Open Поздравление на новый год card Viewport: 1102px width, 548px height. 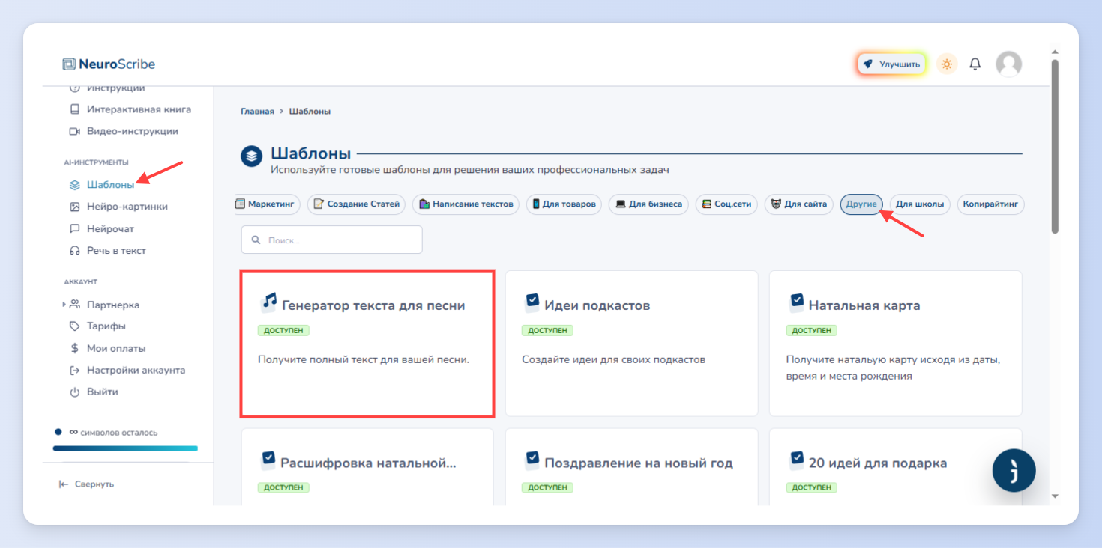[x=631, y=466]
